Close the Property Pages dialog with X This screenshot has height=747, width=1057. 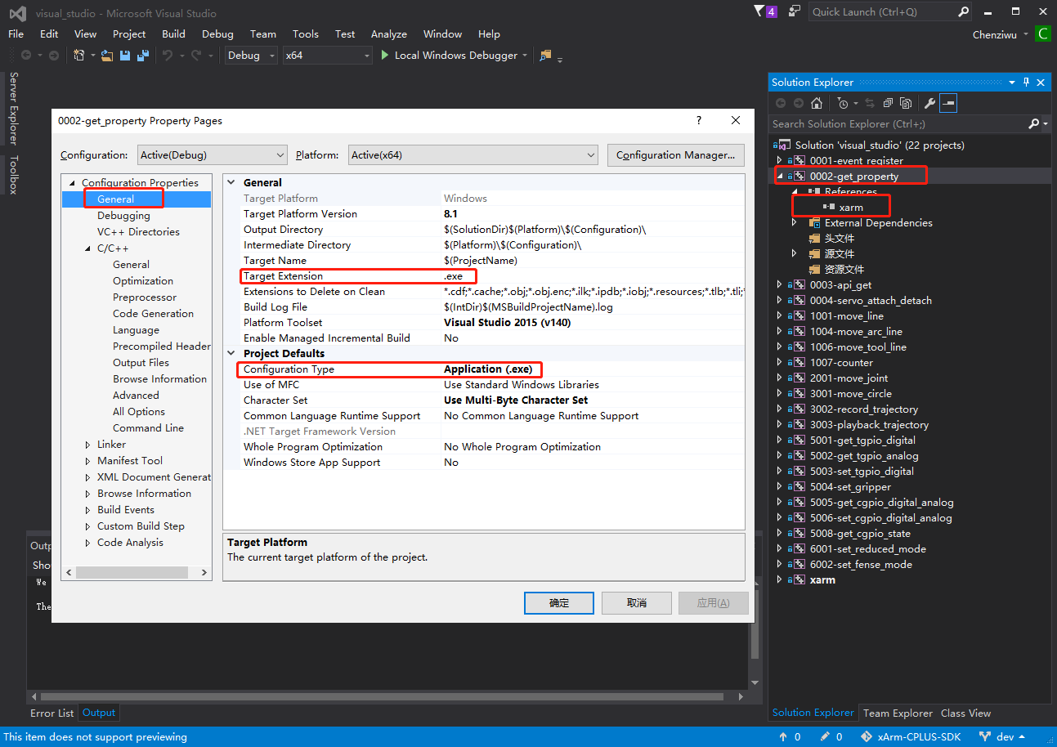736,120
